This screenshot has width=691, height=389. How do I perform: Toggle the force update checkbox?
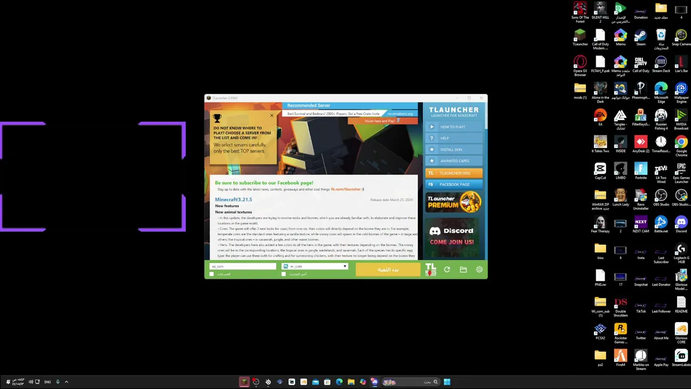click(x=283, y=274)
